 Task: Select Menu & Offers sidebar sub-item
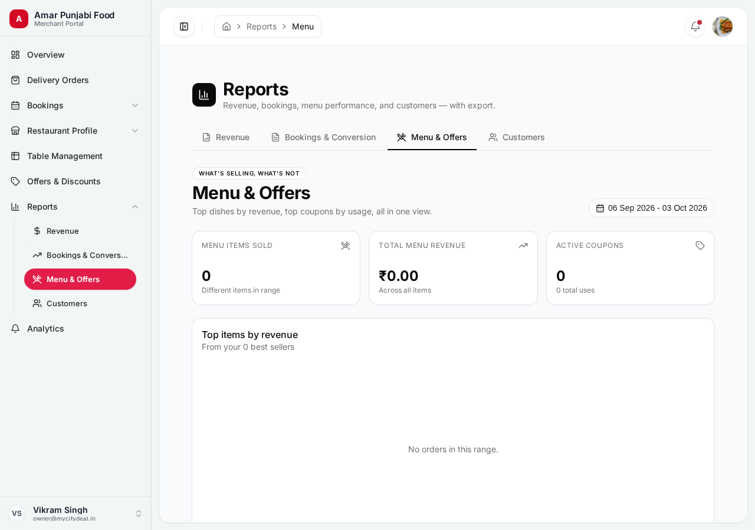(80, 279)
